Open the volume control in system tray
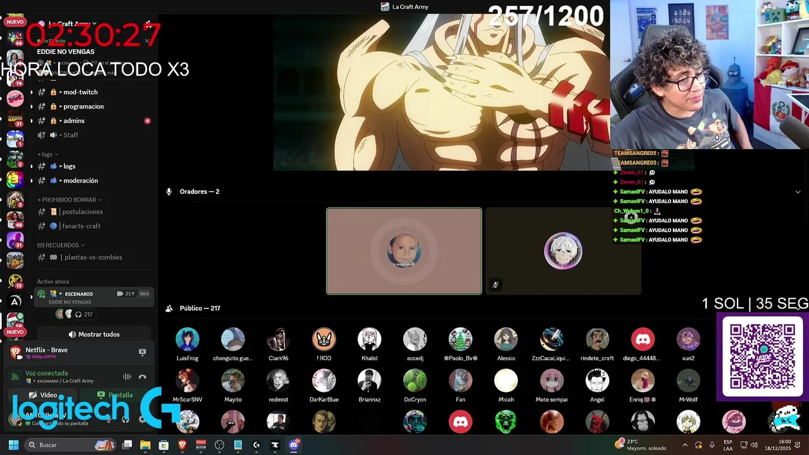Image resolution: width=809 pixels, height=455 pixels. (754, 445)
